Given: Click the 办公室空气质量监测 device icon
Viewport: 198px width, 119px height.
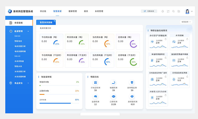Looking at the screenshot, I should point(152,42).
